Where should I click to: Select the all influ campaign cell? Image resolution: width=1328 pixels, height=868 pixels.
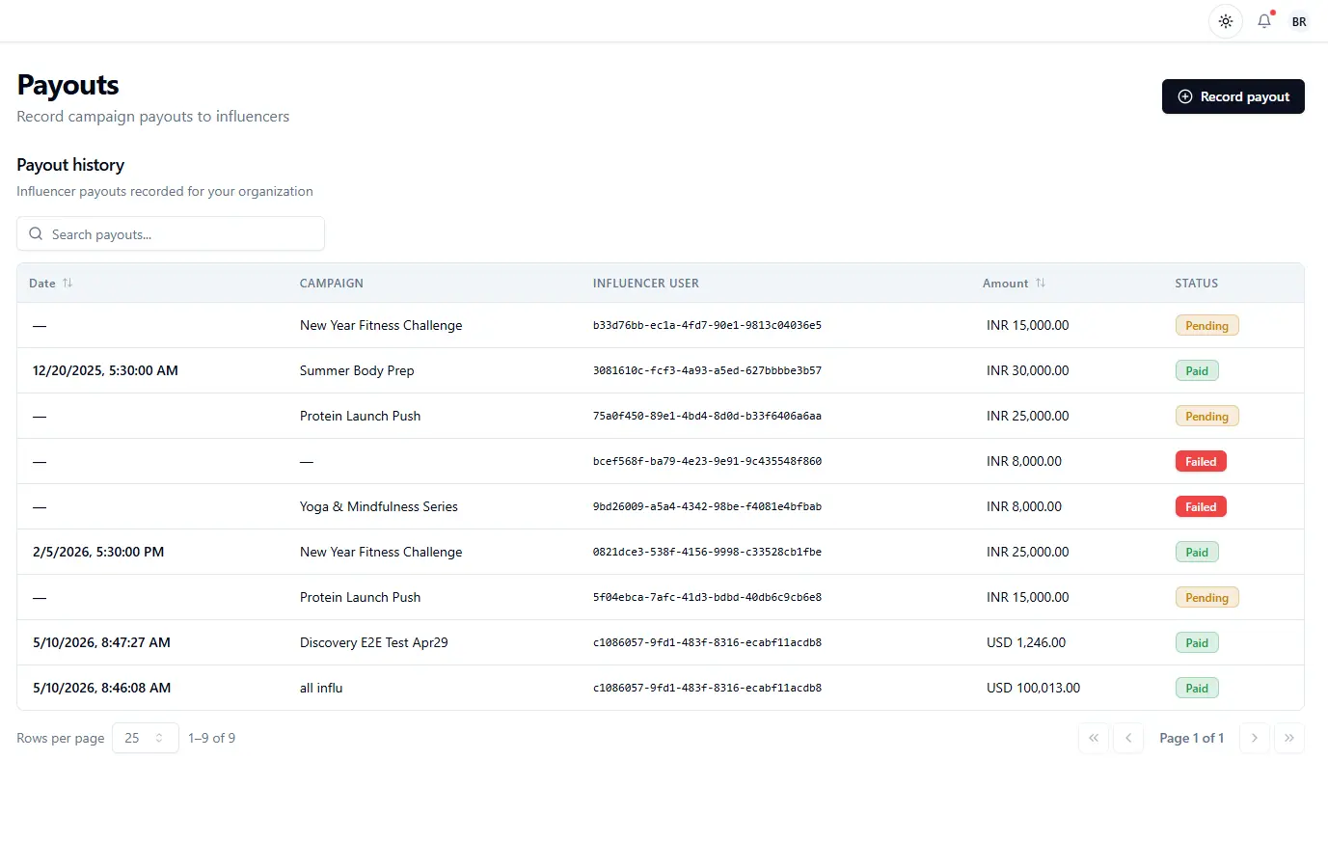[321, 688]
